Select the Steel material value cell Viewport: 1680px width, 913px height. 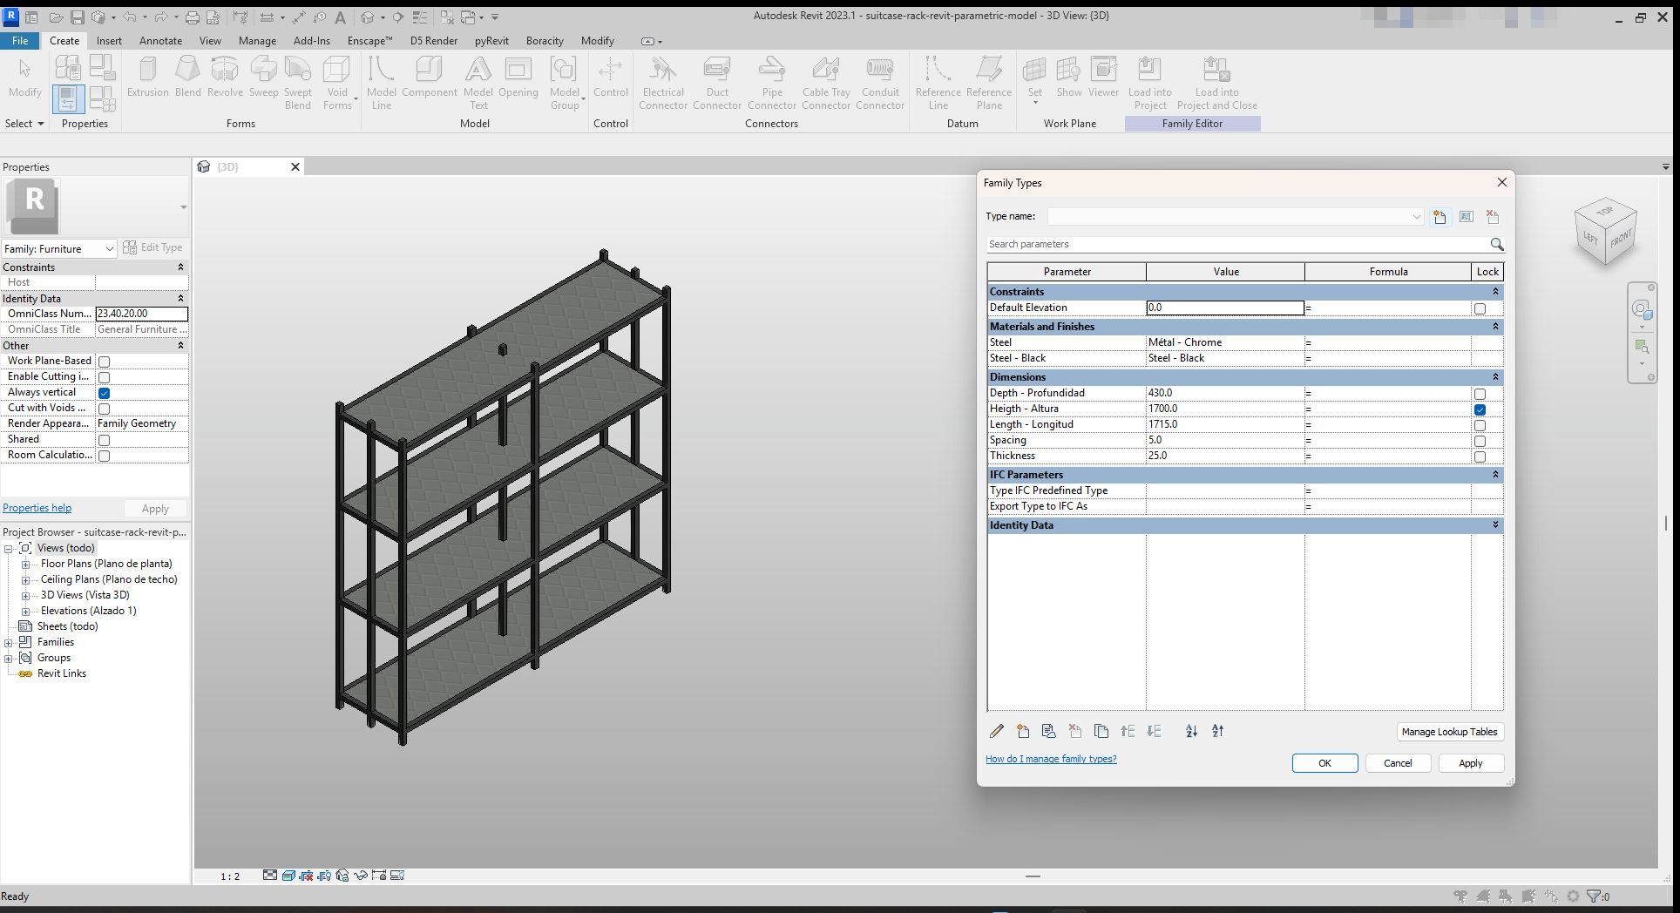point(1225,342)
